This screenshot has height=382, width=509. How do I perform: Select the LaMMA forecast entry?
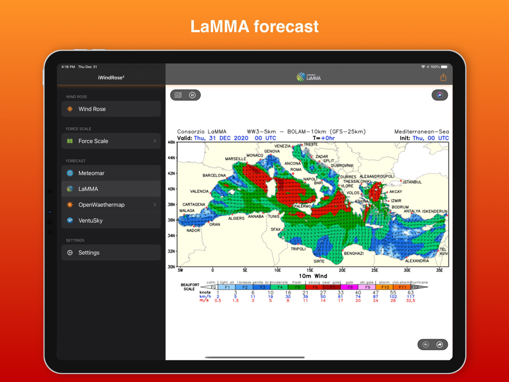tap(111, 189)
